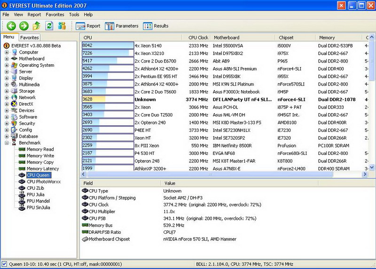Open the Tools menu
Viewport: 376px width, 269px height.
[x=74, y=15]
